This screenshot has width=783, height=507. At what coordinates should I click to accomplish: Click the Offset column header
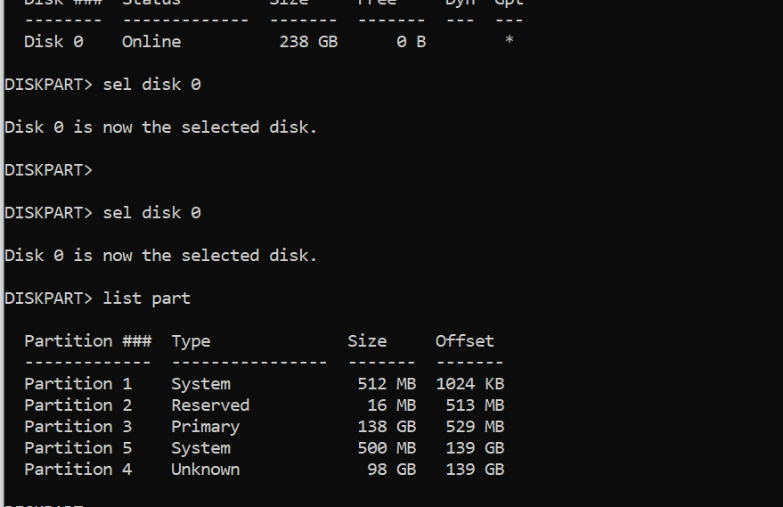465,341
